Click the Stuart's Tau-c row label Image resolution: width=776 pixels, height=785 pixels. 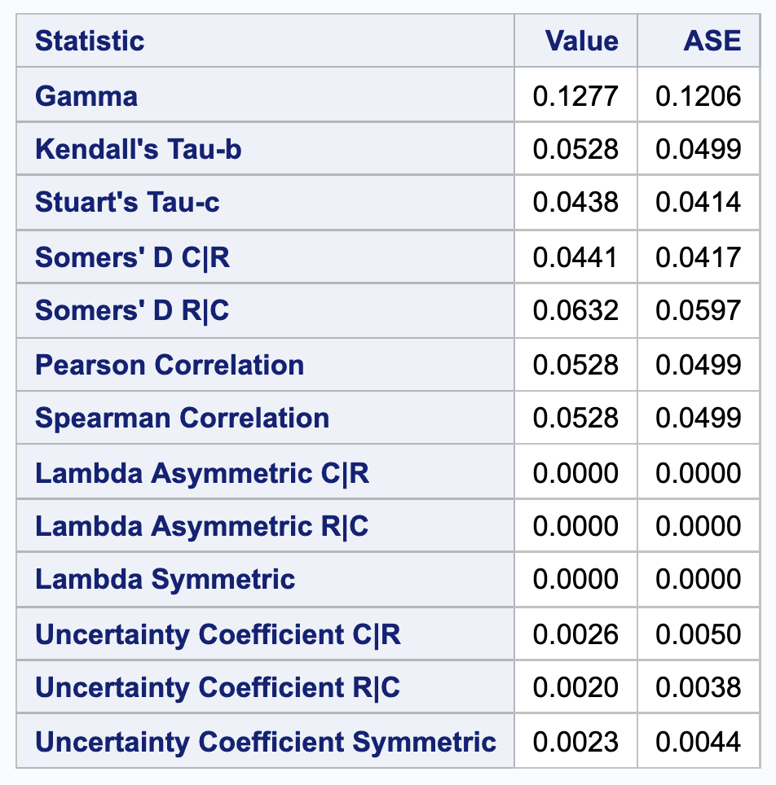[x=127, y=203]
